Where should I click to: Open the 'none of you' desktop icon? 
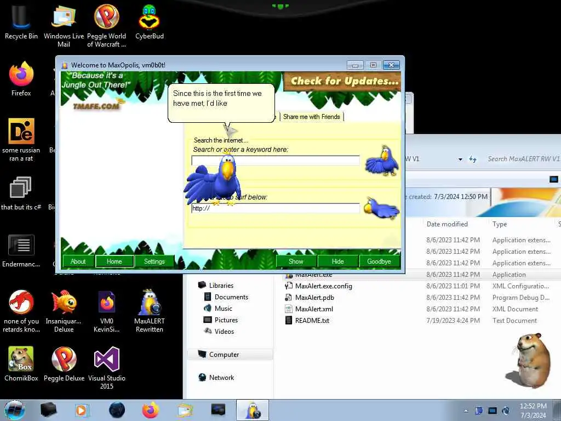click(x=21, y=311)
